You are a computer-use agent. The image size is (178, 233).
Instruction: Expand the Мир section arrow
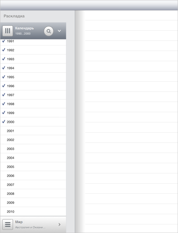click(59, 224)
